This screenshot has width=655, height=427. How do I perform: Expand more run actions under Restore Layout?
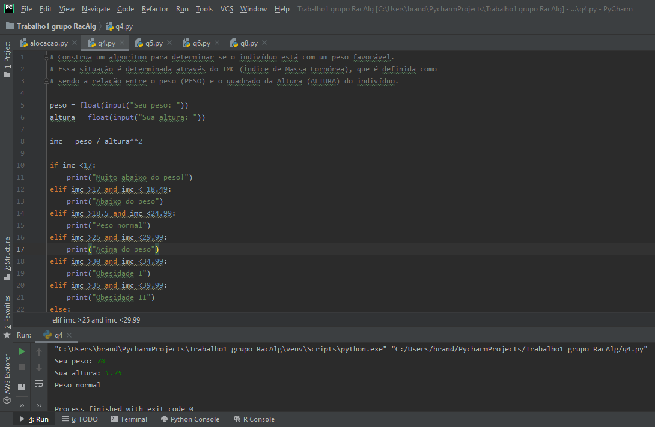coord(22,405)
